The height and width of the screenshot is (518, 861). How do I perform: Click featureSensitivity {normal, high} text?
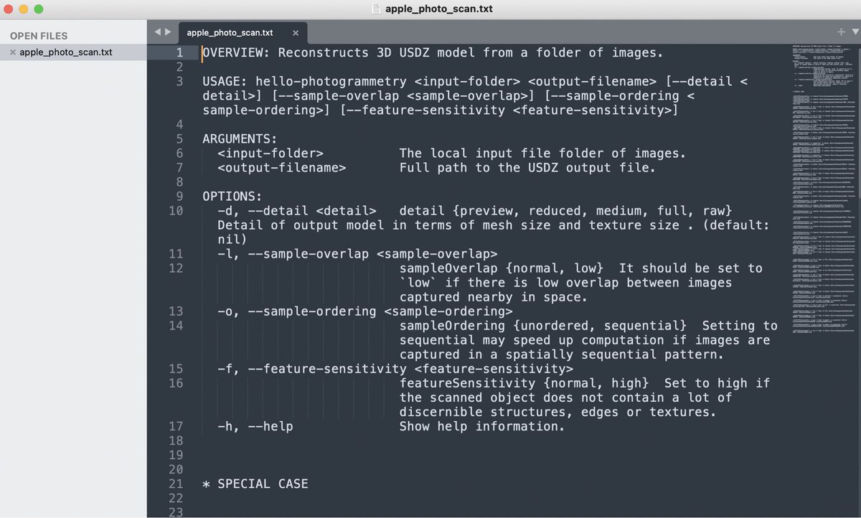click(x=524, y=383)
